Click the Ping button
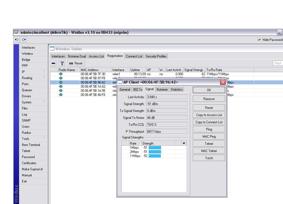The width and height of the screenshot is (283, 204). (x=209, y=129)
